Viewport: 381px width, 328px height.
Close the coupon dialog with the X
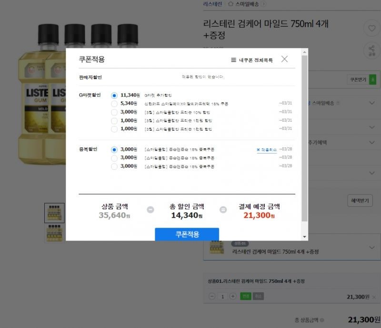(x=284, y=59)
